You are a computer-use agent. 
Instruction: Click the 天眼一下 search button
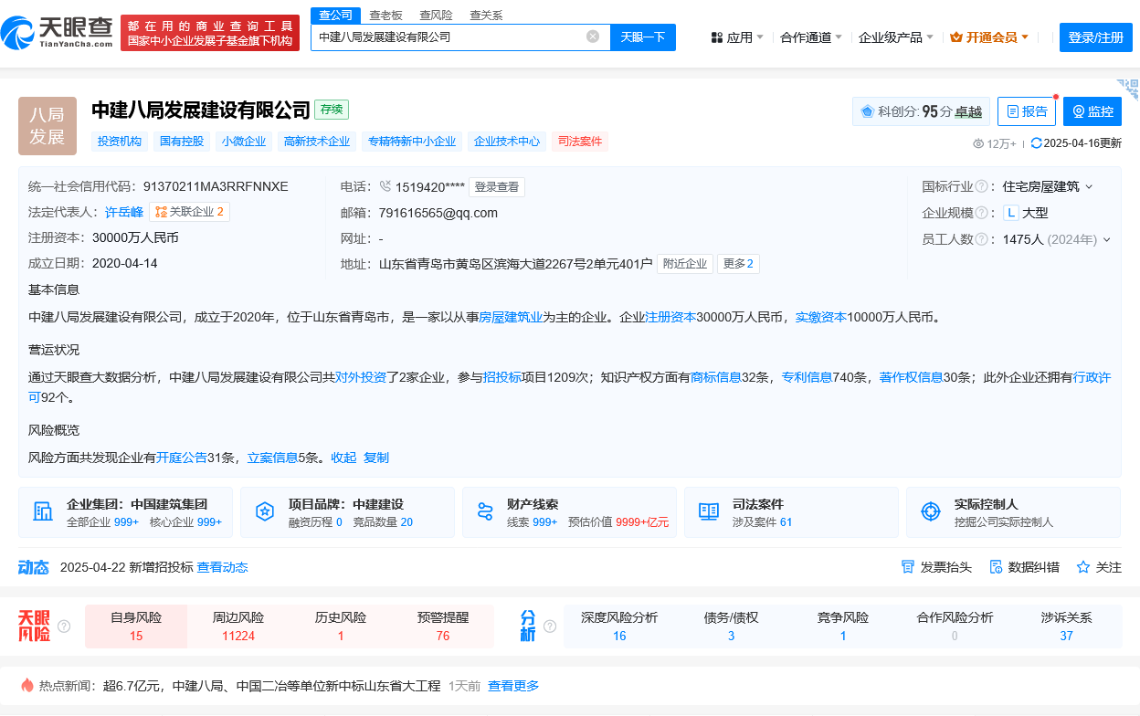click(642, 37)
